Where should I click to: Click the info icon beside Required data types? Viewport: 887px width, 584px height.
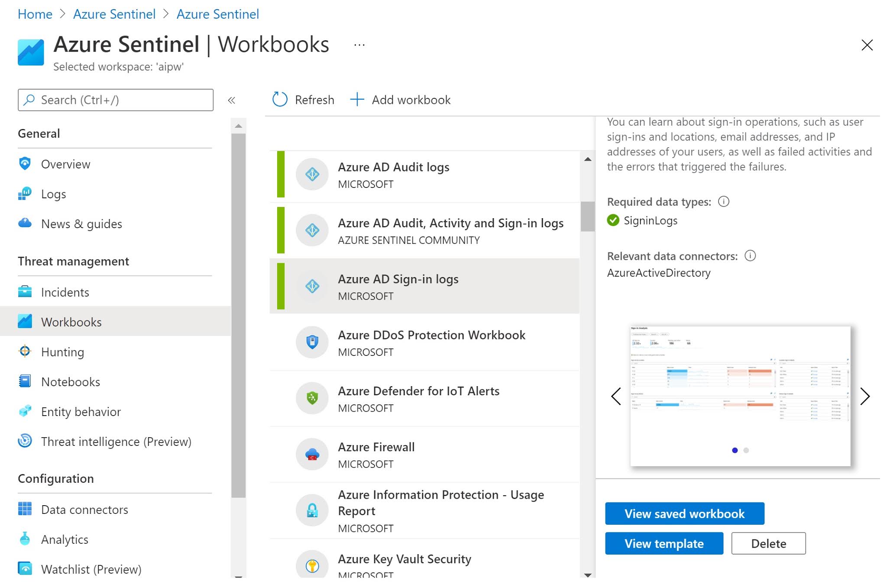[x=724, y=201]
